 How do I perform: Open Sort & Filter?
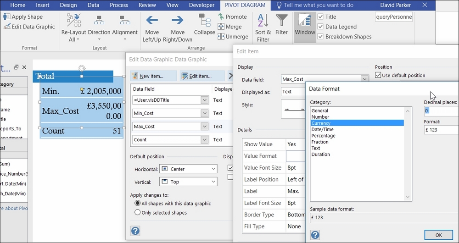(x=263, y=28)
